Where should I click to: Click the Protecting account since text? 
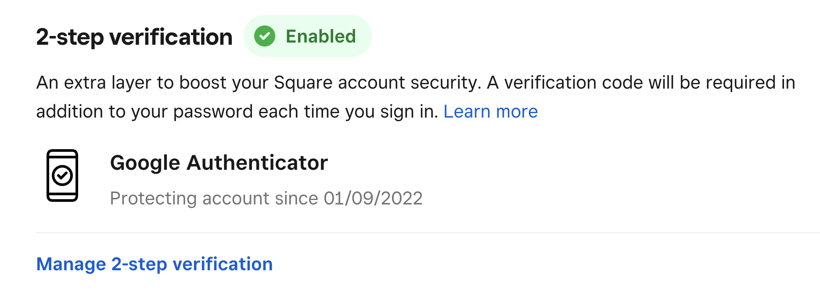pyautogui.click(x=214, y=198)
